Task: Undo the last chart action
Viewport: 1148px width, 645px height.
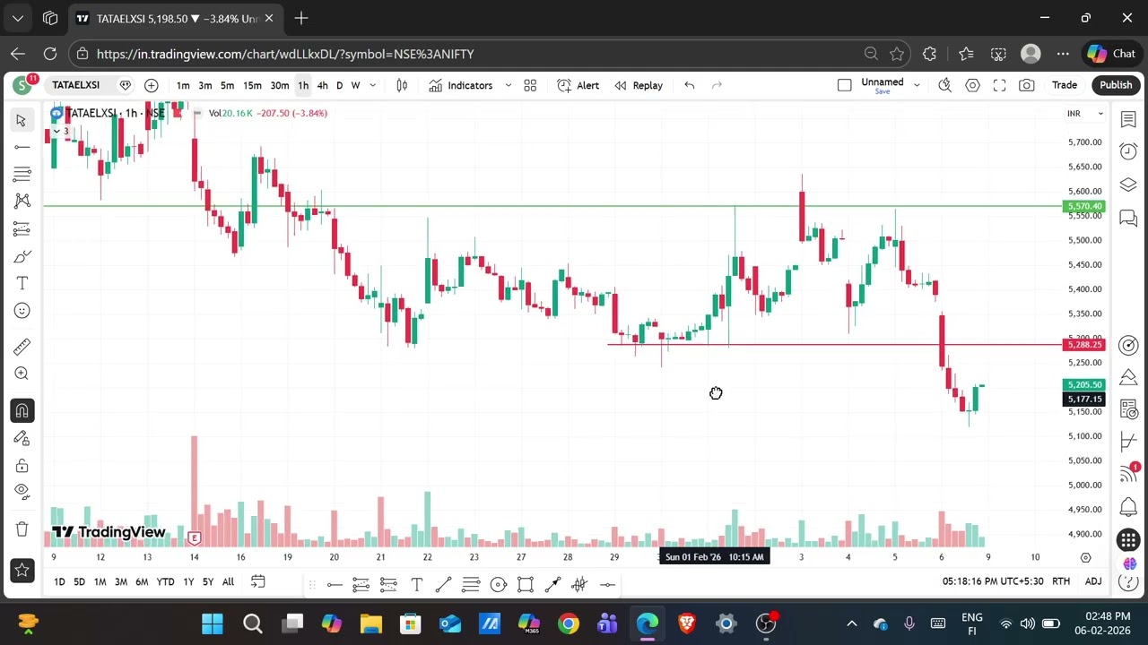Action: point(689,85)
